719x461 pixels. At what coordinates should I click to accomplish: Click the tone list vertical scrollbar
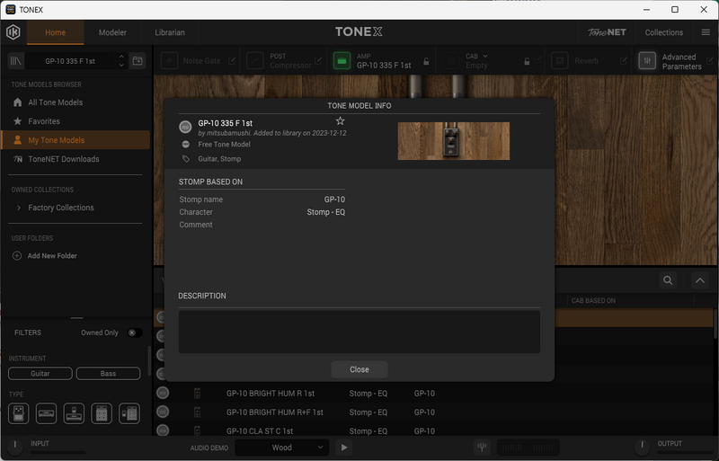click(715, 324)
